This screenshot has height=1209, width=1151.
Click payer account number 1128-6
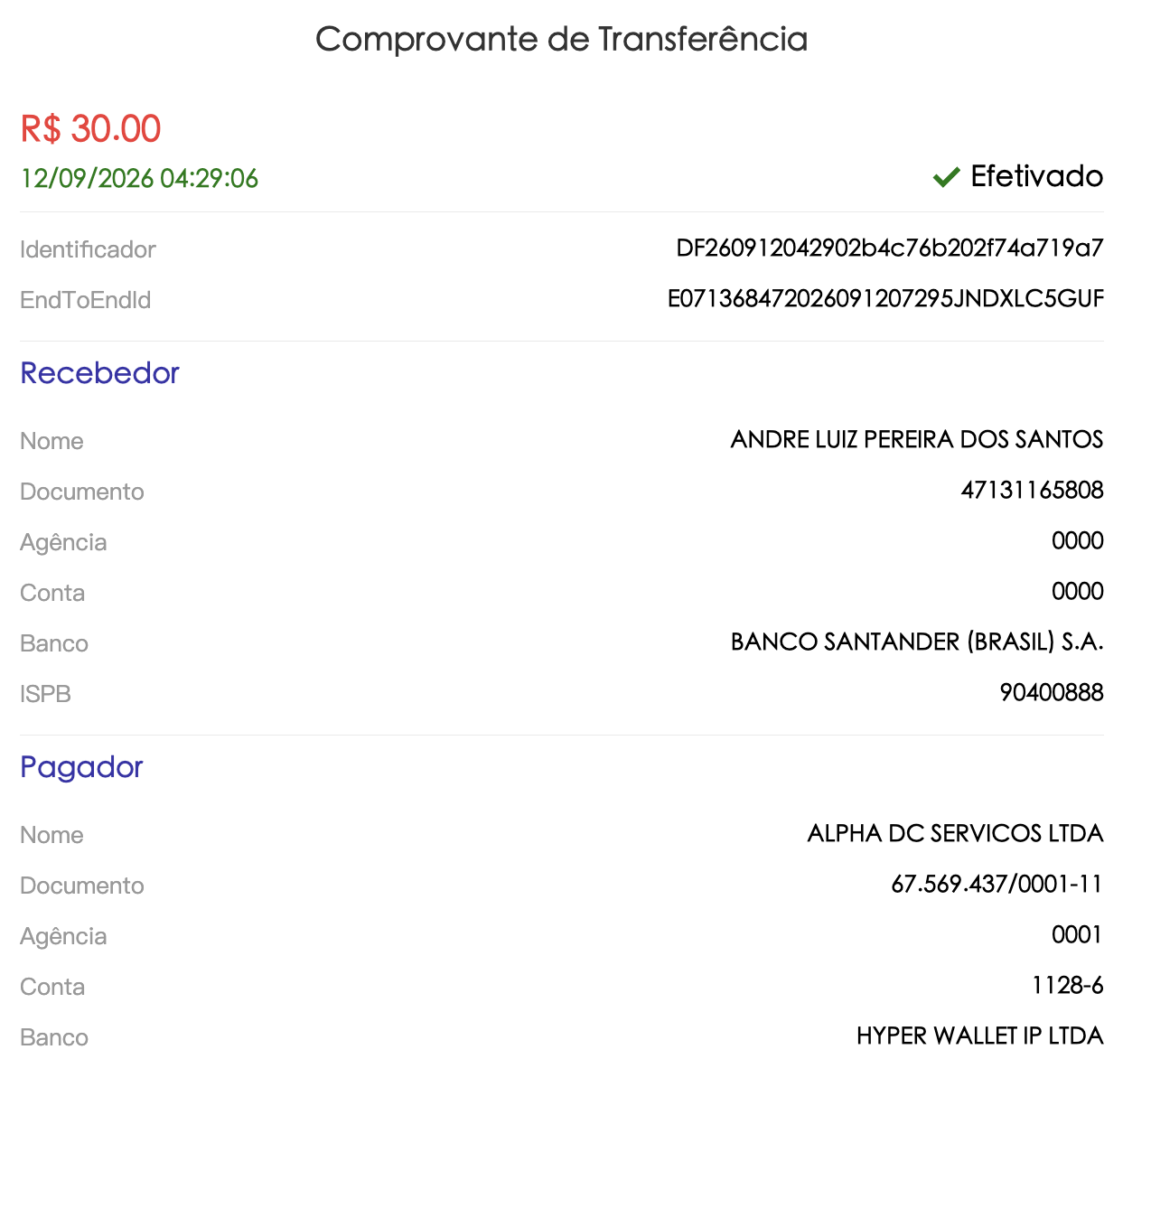coord(1068,986)
